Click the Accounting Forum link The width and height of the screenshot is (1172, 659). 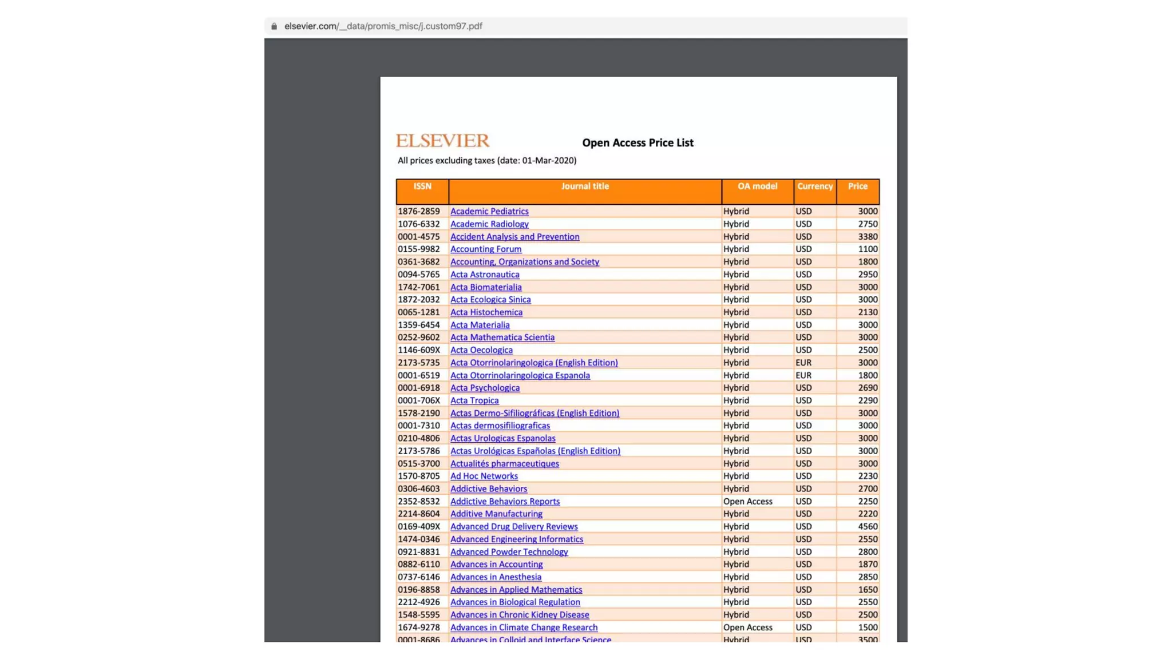(x=486, y=249)
